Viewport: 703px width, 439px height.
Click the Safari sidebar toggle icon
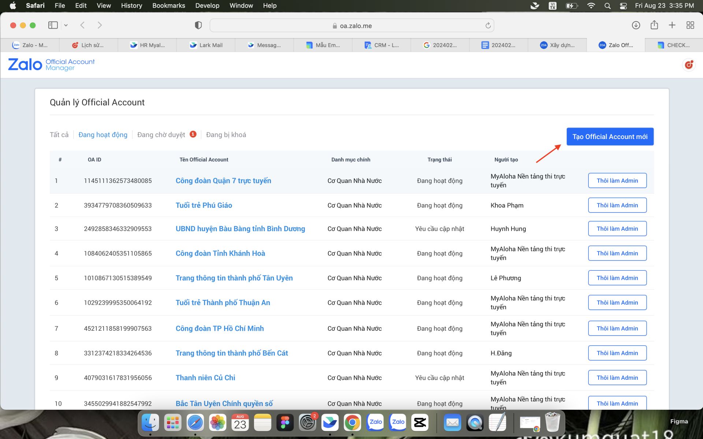point(53,25)
